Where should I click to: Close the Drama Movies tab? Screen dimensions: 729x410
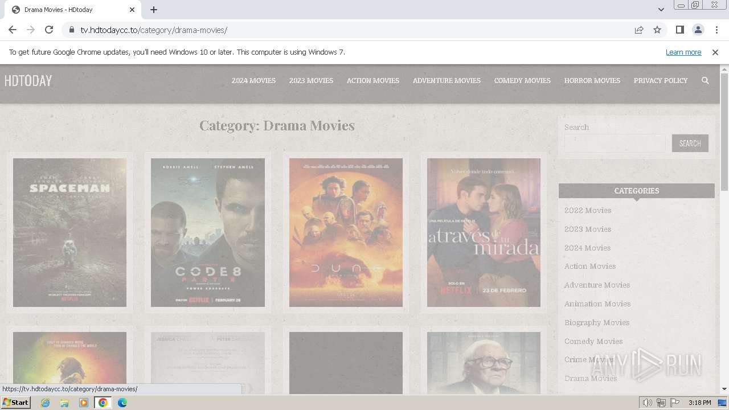(132, 10)
